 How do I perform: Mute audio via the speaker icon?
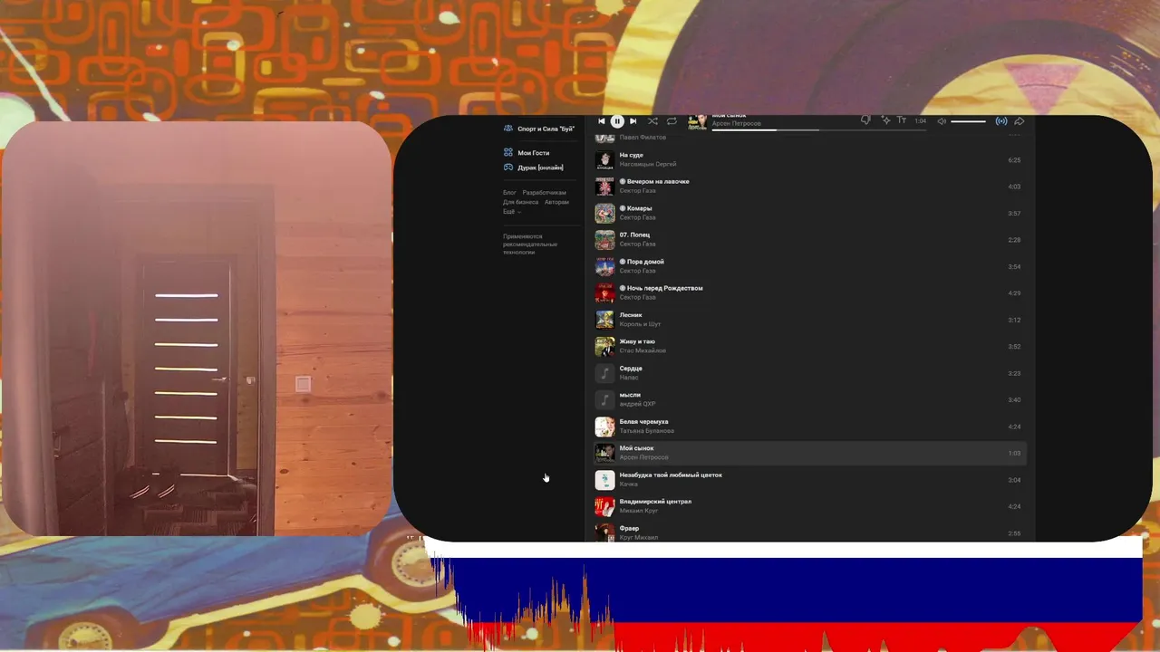click(942, 121)
